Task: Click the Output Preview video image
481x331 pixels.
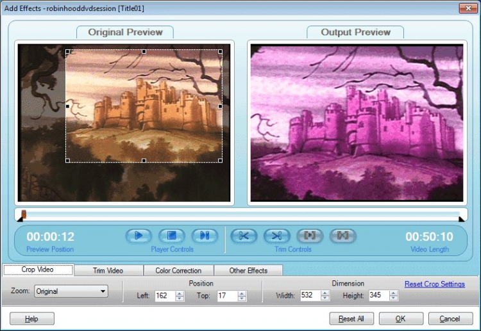Action: tap(357, 123)
